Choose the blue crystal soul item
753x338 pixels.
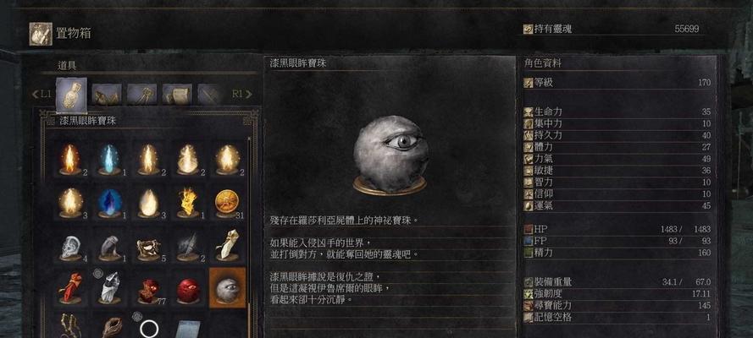pyautogui.click(x=109, y=202)
